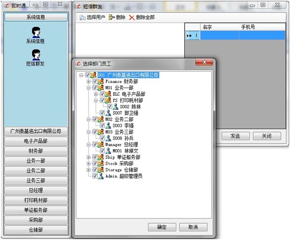This screenshot has height=240, width=290.
Task: Uncheck the M001 林倬文 checkbox
Action: tap(102, 151)
